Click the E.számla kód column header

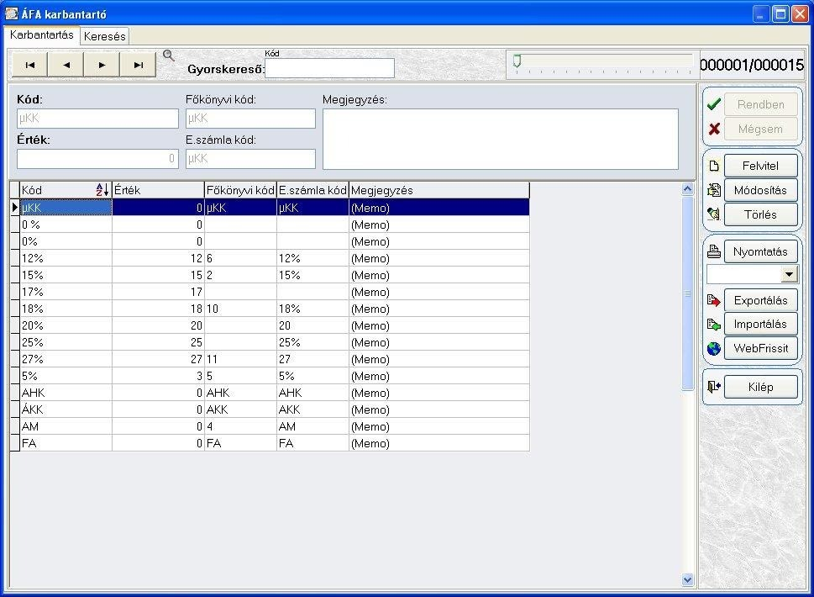click(312, 190)
